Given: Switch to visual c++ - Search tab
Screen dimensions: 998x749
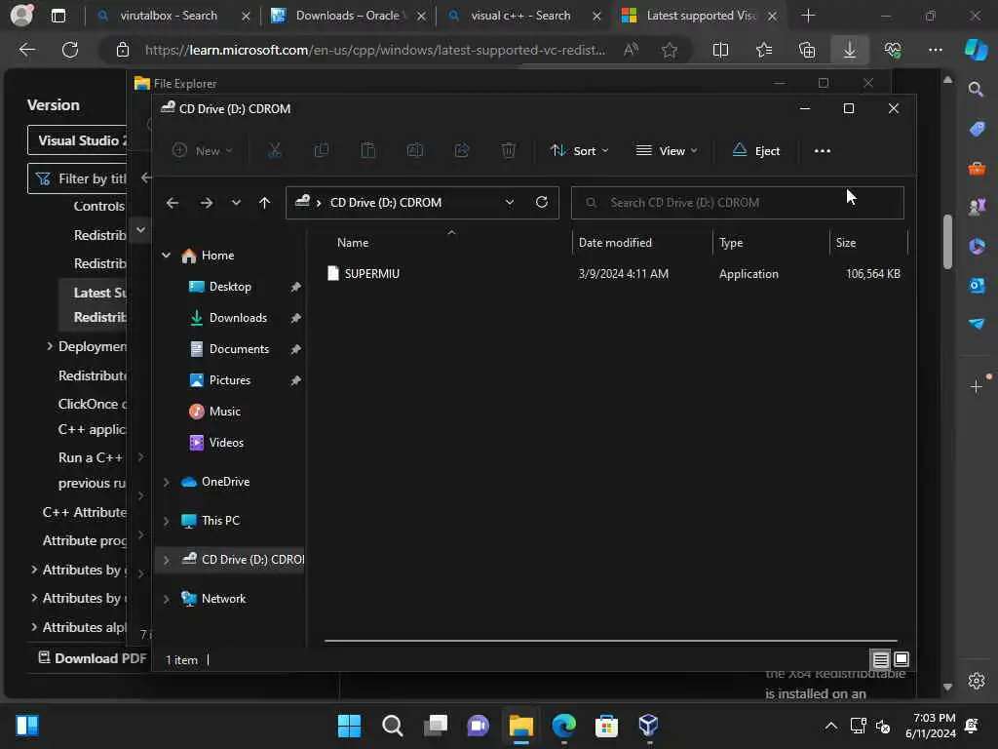Looking at the screenshot, I should [x=520, y=16].
